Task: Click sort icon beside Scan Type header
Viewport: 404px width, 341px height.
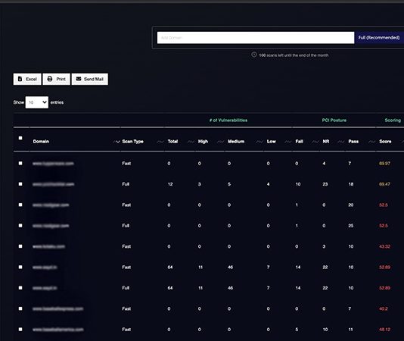Action: 160,142
